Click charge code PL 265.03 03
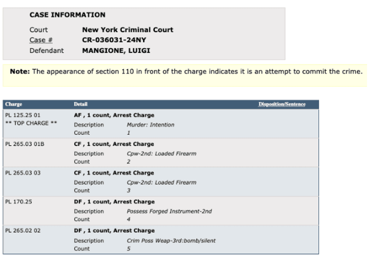The height and width of the screenshot is (263, 371). (x=23, y=173)
